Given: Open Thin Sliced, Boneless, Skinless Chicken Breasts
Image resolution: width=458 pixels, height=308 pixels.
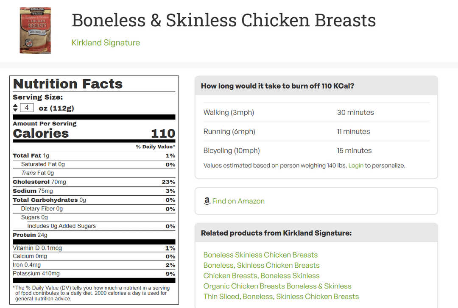Looking at the screenshot, I should click(281, 297).
